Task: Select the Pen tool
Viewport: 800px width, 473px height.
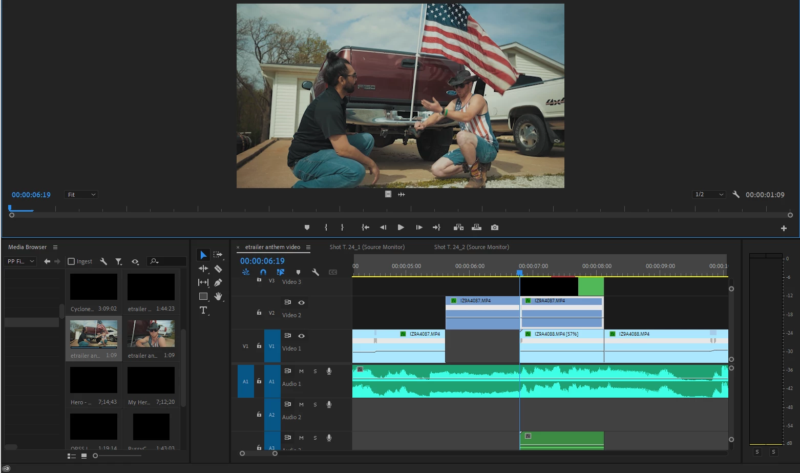Action: coord(218,282)
